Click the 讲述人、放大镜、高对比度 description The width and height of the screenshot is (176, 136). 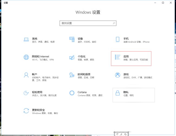44,95
